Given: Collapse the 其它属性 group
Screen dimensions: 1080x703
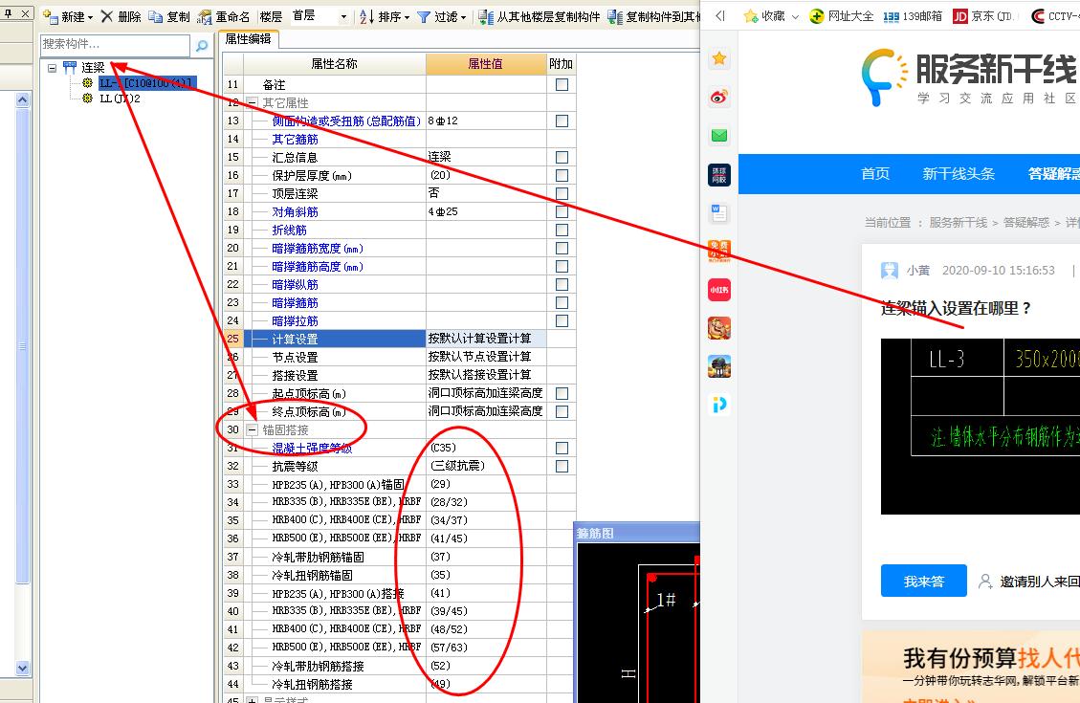Looking at the screenshot, I should click(x=253, y=102).
